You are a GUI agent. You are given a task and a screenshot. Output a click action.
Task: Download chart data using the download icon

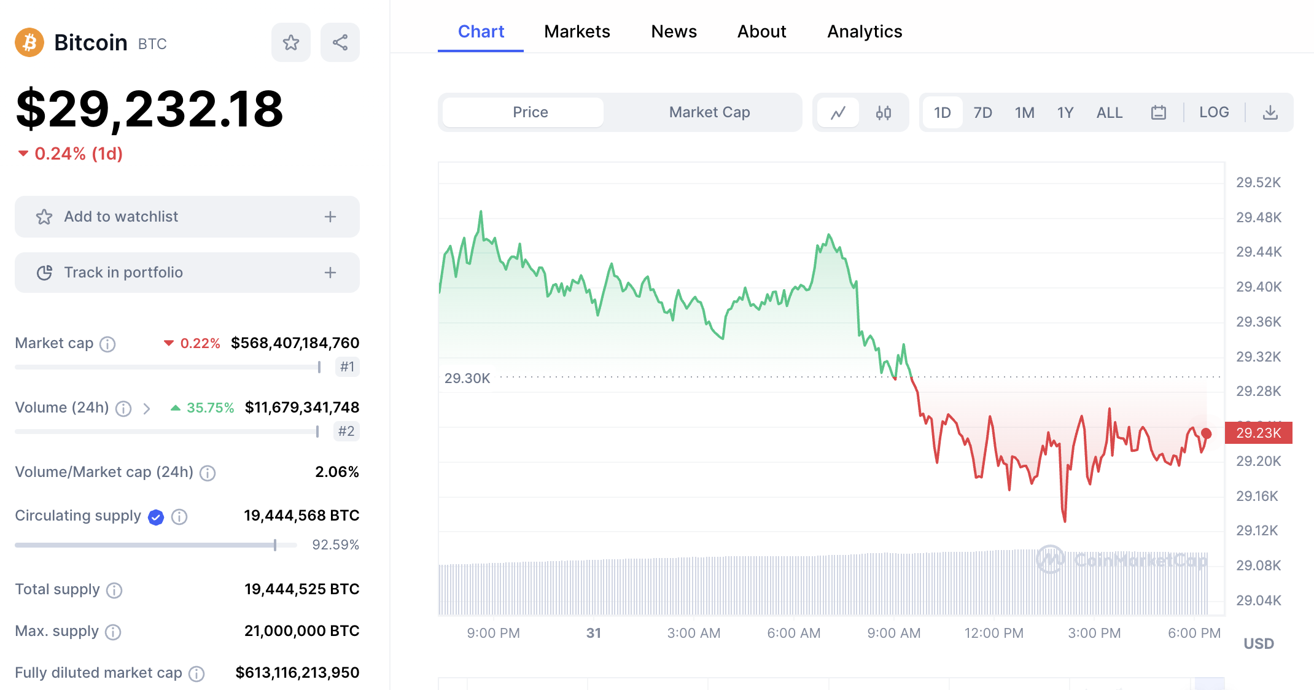1270,113
